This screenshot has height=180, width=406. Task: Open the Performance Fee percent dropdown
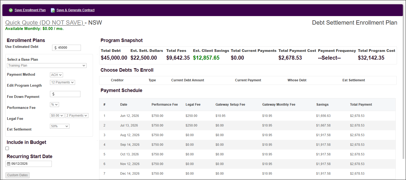[54, 105]
